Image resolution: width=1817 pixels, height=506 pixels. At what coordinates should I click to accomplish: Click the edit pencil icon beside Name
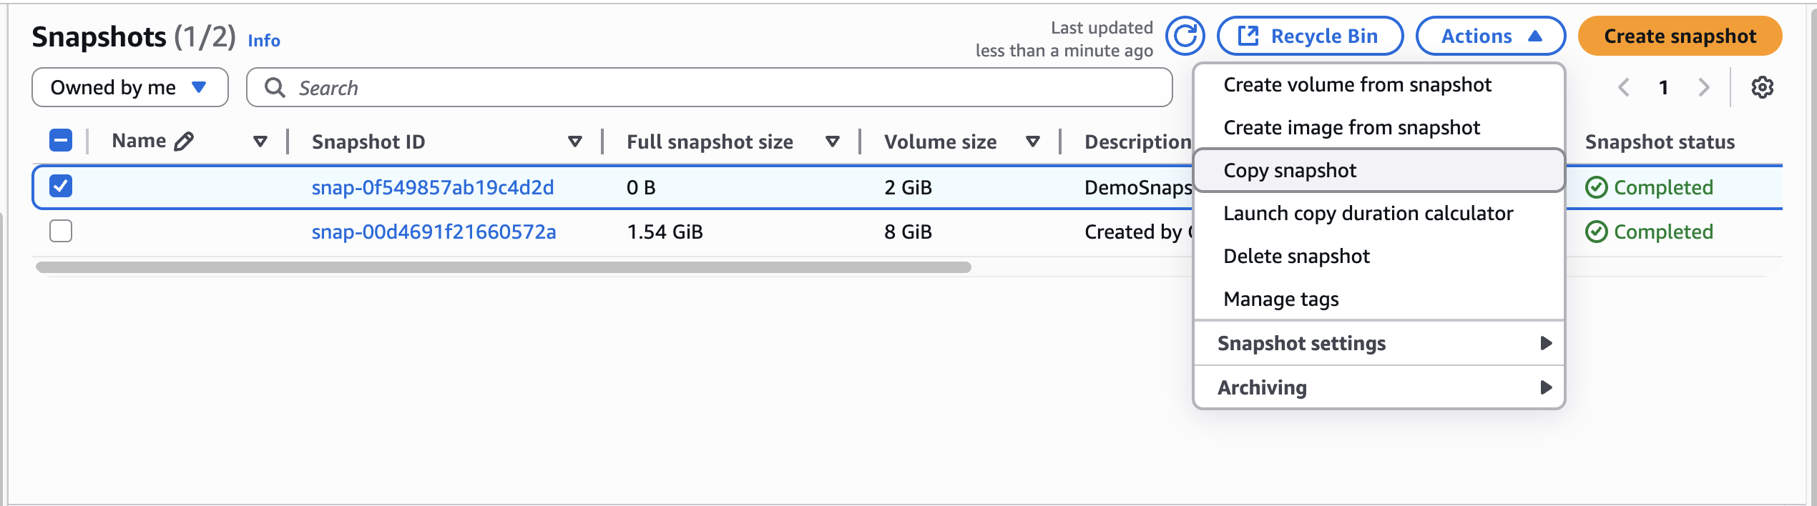click(184, 142)
